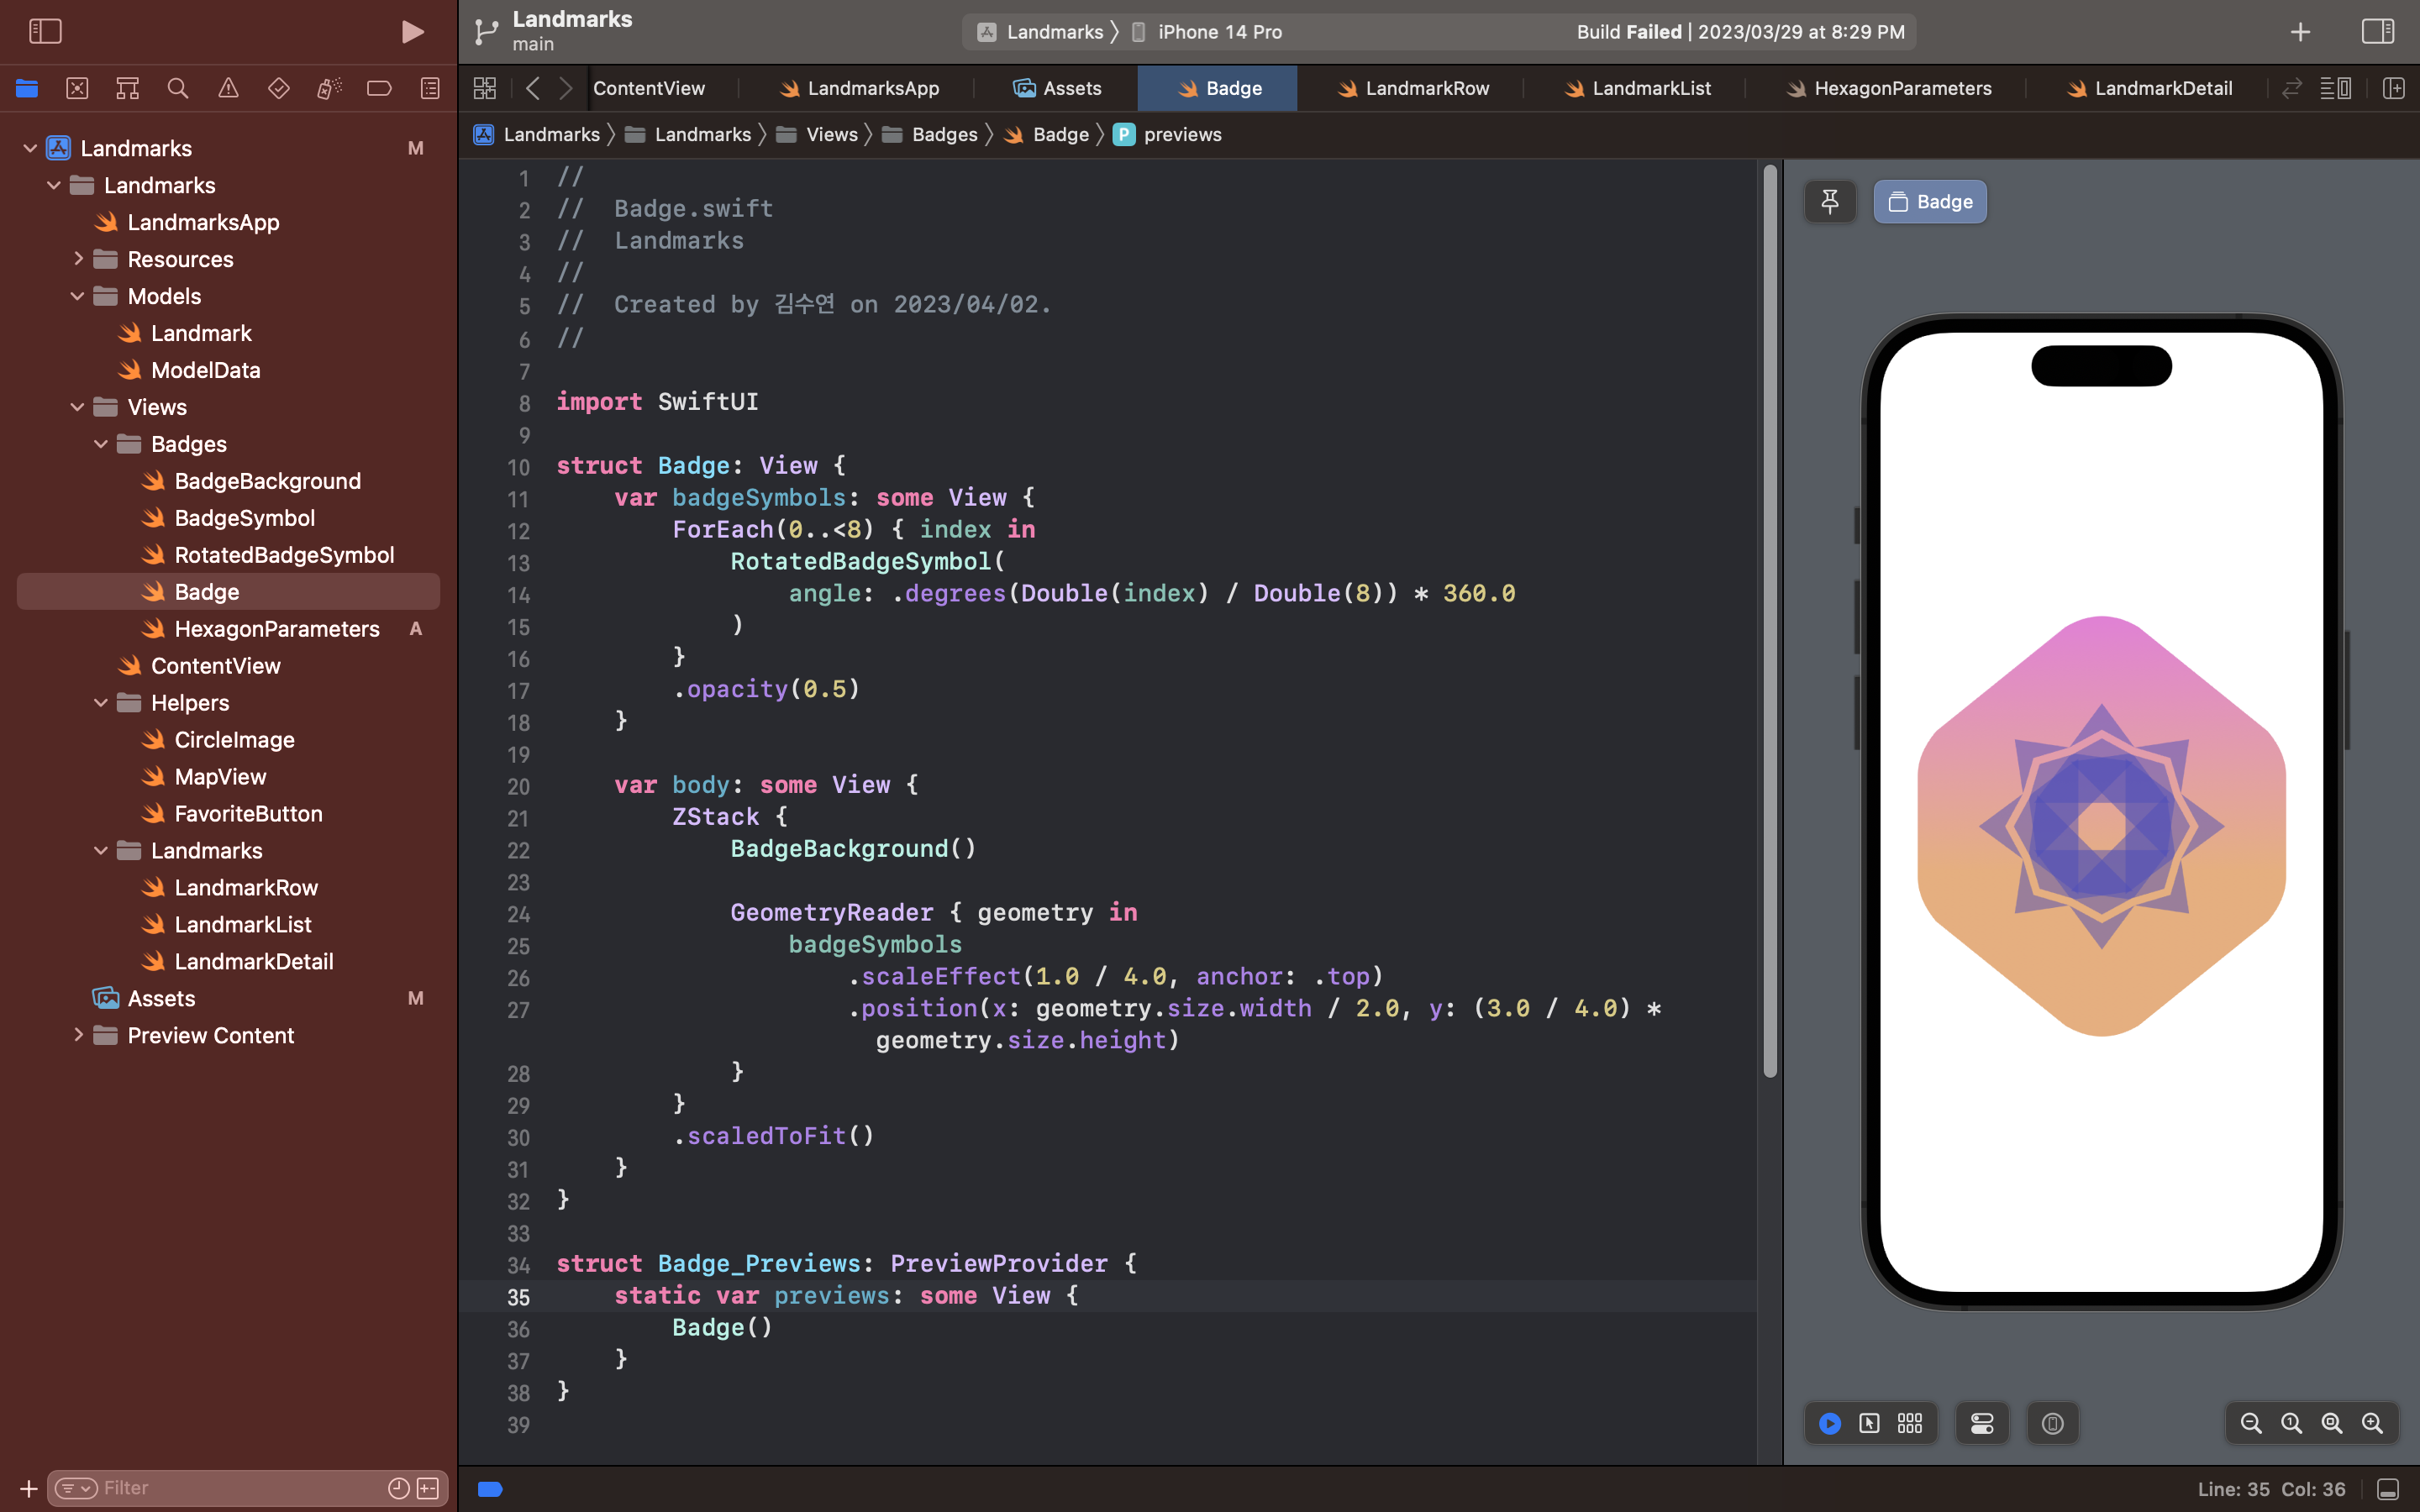This screenshot has width=2420, height=1512.
Task: Switch to the LandmarkRow tab
Action: click(1426, 88)
